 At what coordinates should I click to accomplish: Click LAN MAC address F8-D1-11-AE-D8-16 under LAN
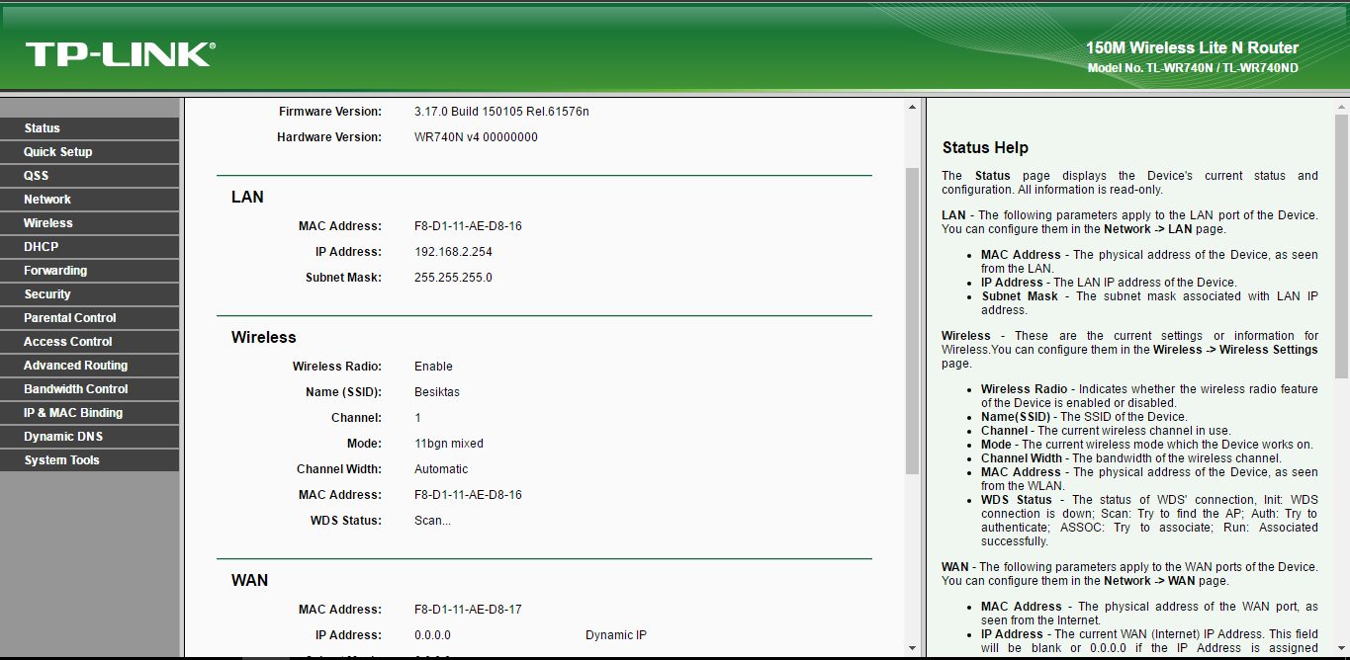[468, 226]
